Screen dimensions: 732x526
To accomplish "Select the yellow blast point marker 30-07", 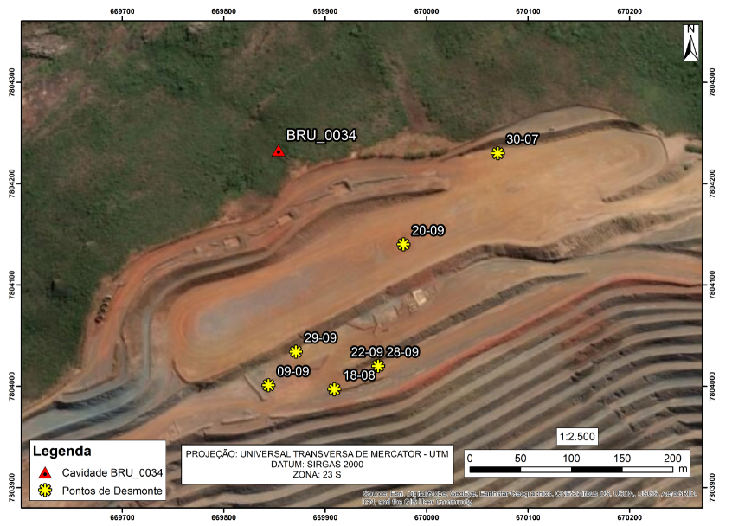I will click(498, 153).
